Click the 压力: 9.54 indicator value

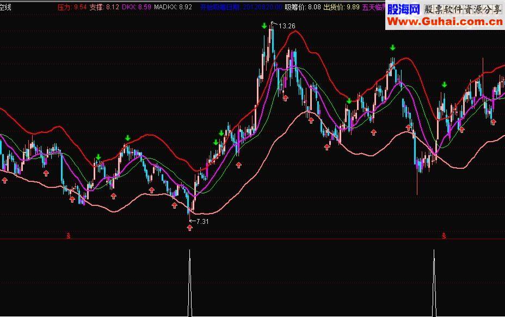click(x=72, y=7)
